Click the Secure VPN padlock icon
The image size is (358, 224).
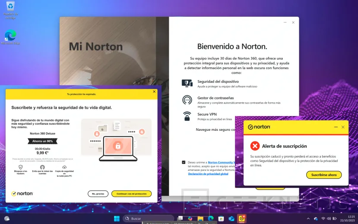(187, 116)
